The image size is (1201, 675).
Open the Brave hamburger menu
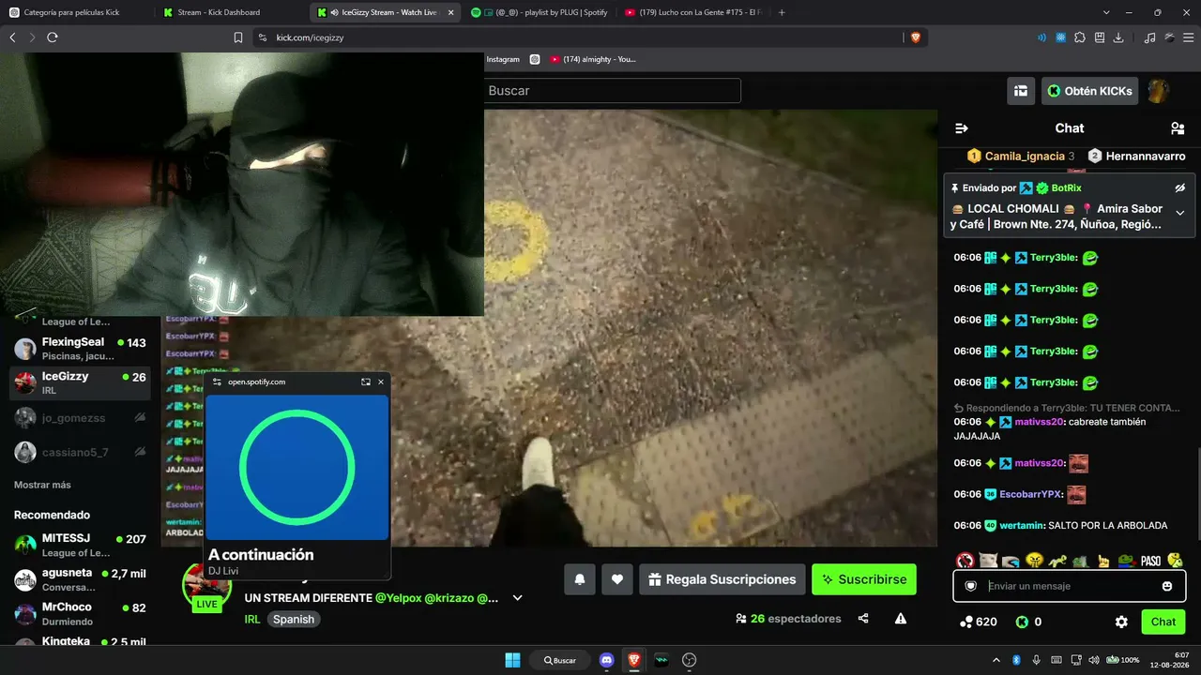click(1189, 37)
